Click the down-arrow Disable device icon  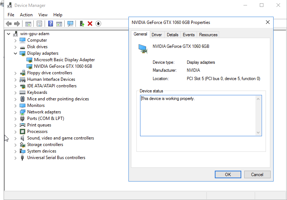[x=98, y=24]
